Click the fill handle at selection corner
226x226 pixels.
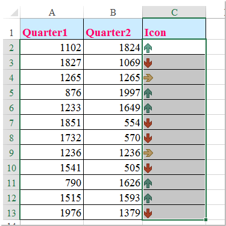click(206, 220)
